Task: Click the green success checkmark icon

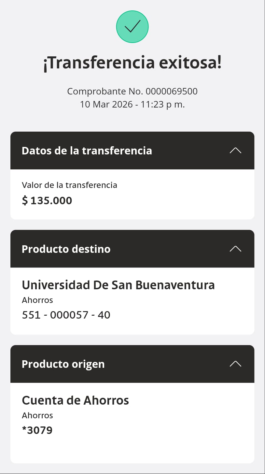Action: click(x=132, y=27)
